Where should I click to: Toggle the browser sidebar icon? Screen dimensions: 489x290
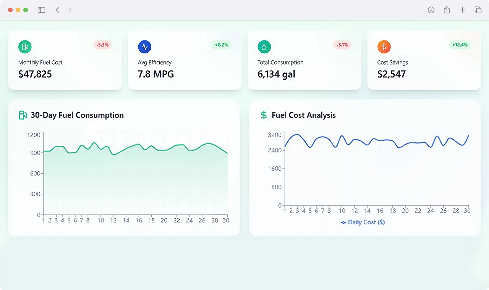tap(41, 10)
